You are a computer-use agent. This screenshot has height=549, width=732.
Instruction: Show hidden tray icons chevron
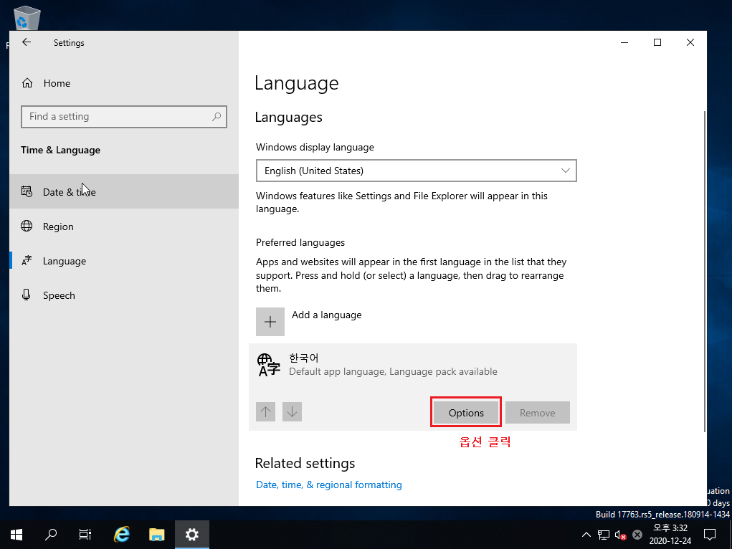(586, 535)
